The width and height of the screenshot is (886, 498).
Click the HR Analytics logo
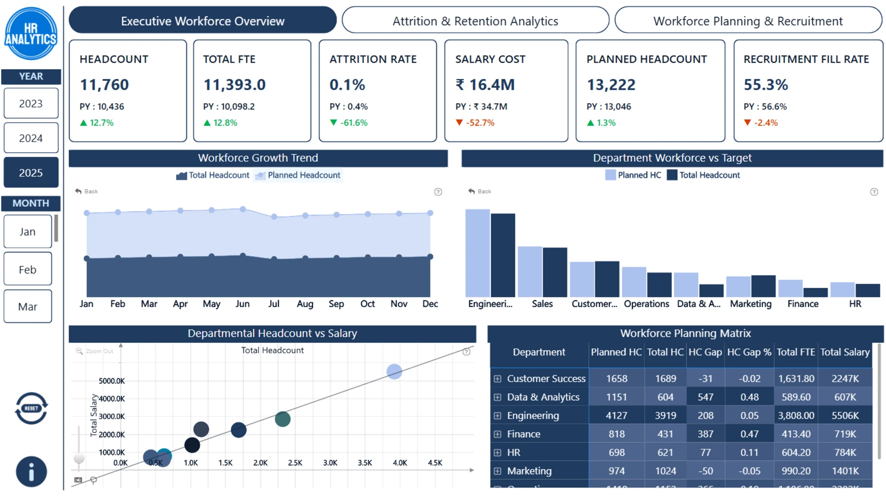tap(31, 33)
